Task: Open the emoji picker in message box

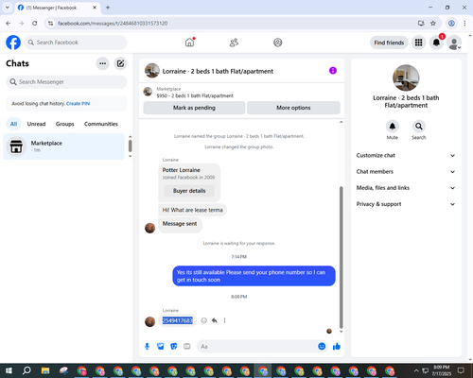Action: 322,346
